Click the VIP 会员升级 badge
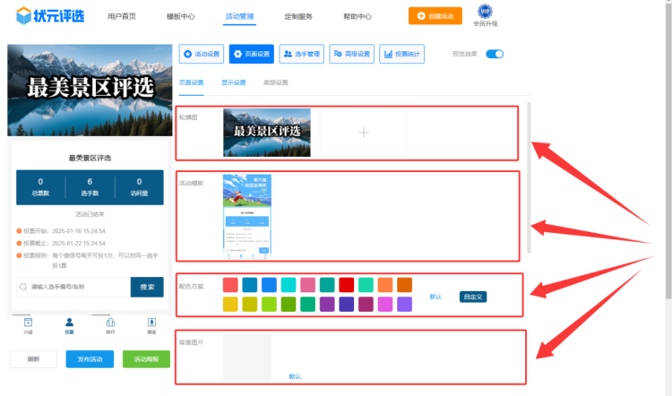 coord(485,14)
